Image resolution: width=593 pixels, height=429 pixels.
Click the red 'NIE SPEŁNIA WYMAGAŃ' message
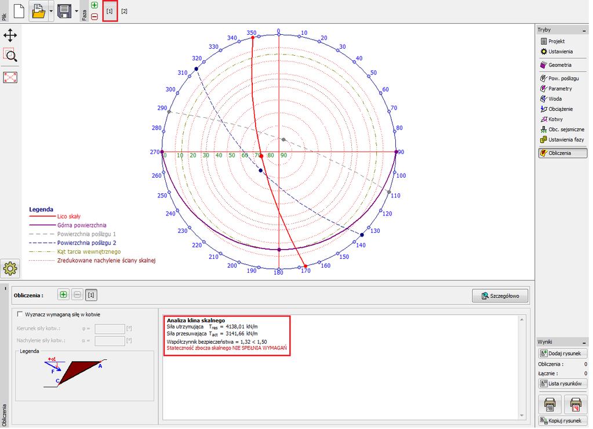pyautogui.click(x=227, y=348)
